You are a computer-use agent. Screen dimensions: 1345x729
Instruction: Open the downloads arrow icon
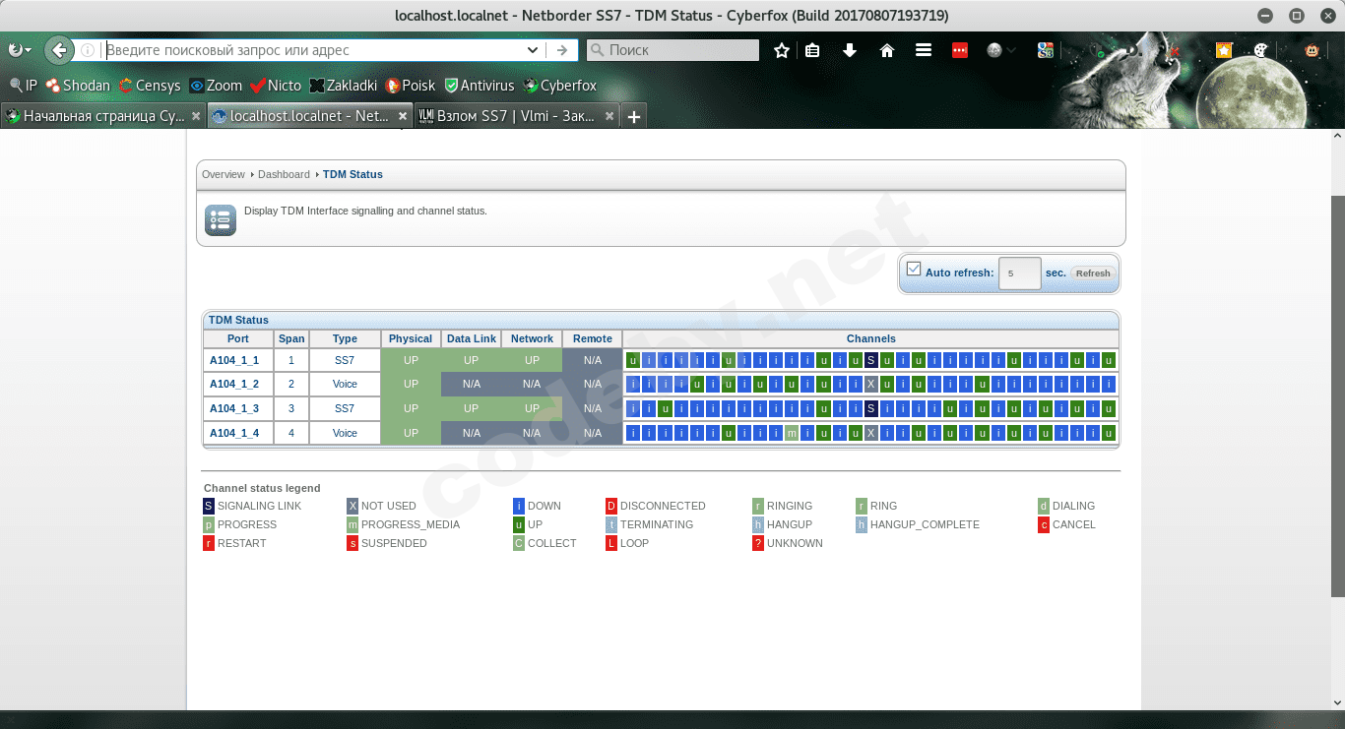click(x=850, y=50)
